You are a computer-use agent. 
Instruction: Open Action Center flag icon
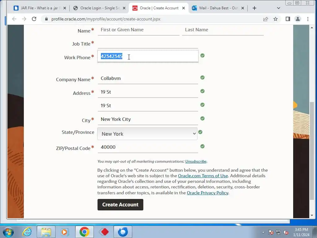coord(271,232)
